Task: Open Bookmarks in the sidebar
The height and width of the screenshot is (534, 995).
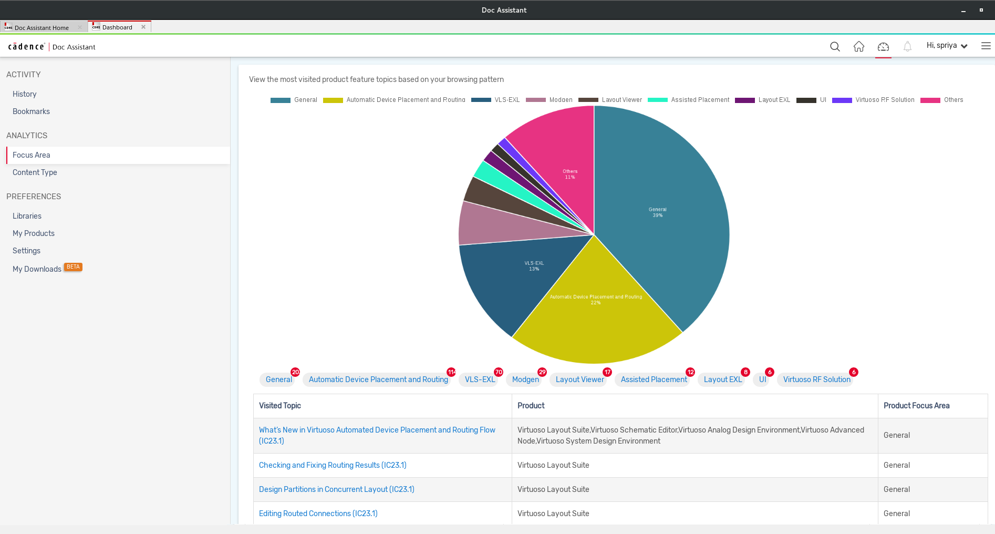Action: pyautogui.click(x=31, y=111)
